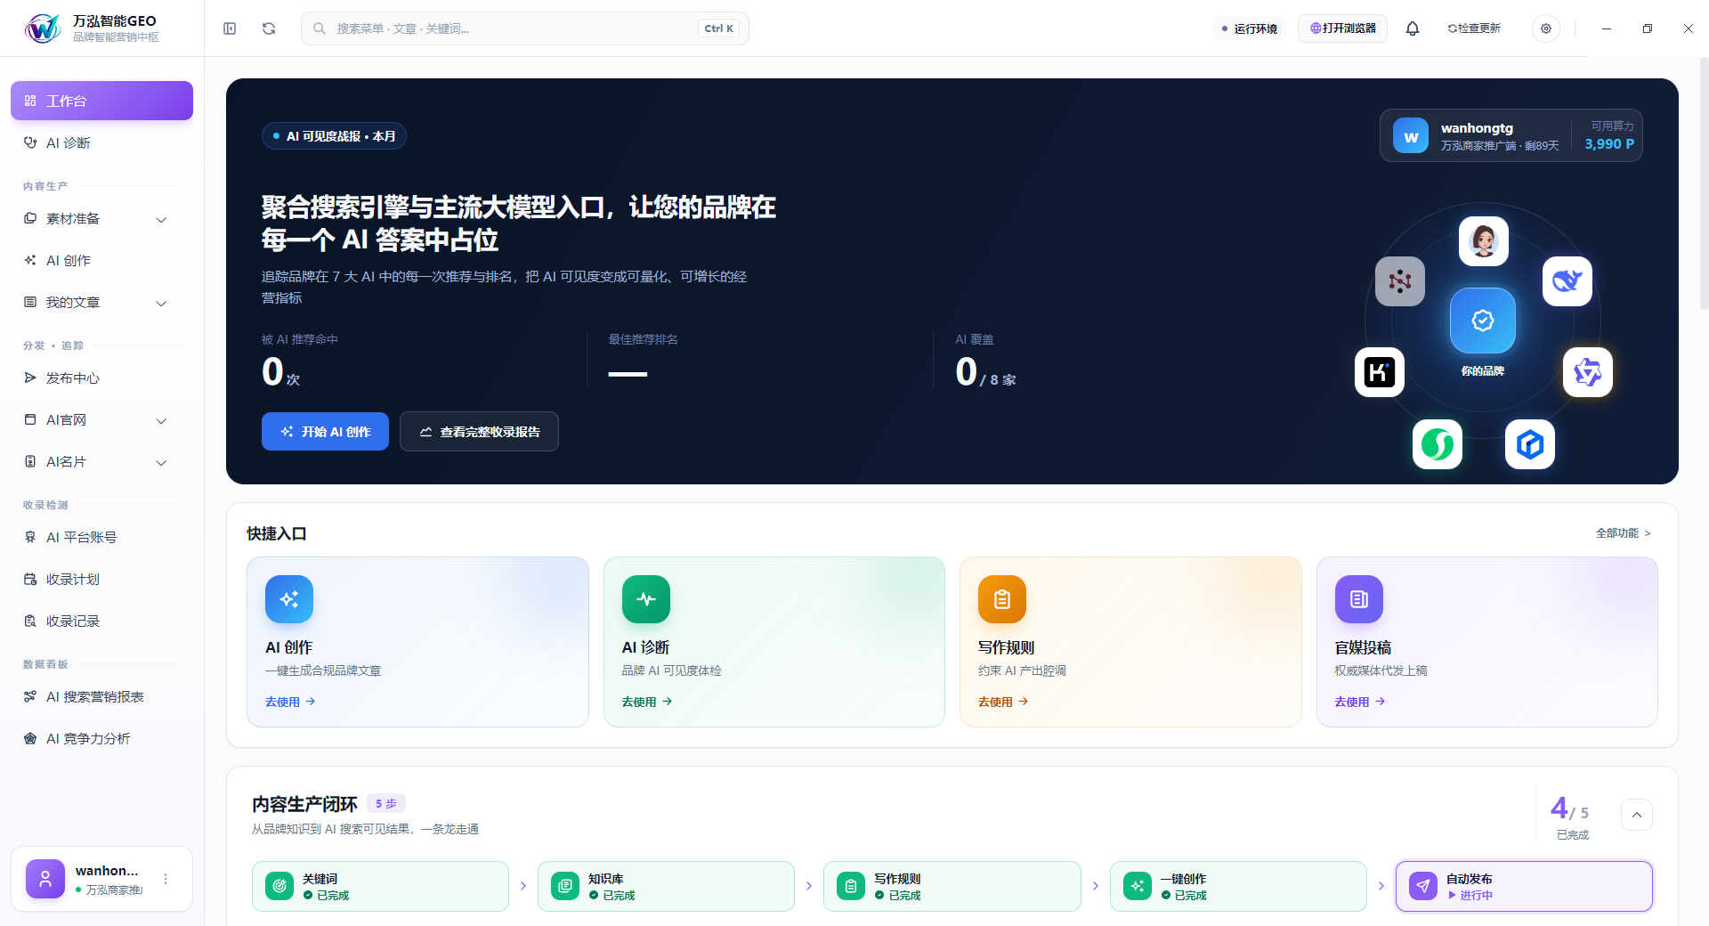Open AI 竞争力分析 in the sidebar
The width and height of the screenshot is (1709, 926).
click(101, 738)
